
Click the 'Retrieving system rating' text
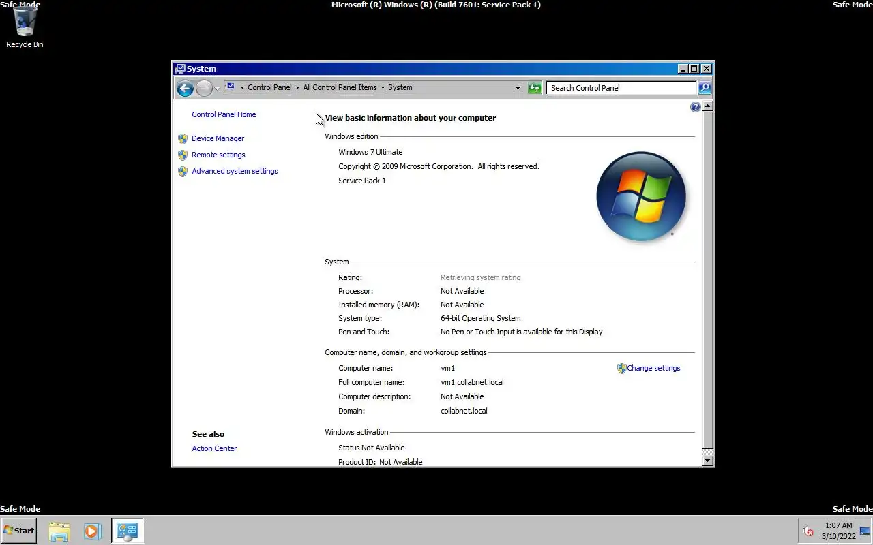(x=480, y=277)
